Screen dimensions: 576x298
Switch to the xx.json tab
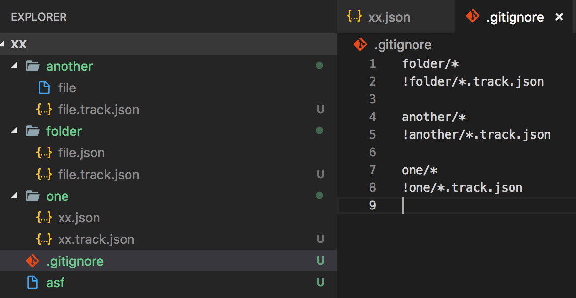tap(388, 17)
